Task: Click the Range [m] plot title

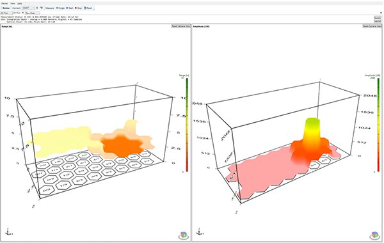Action: click(7, 26)
